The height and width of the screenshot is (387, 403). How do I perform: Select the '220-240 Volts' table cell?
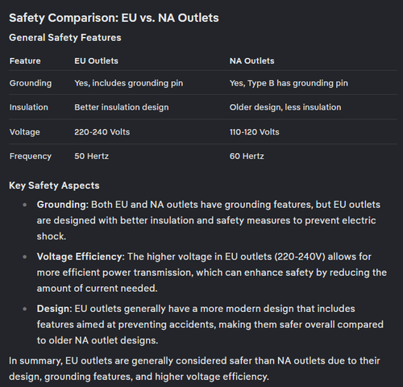[x=102, y=132]
